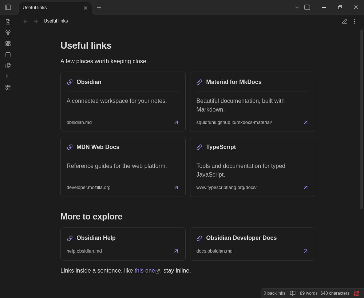Switch to editing mode with pencil icon
Image resolution: width=364 pixels, height=298 pixels.
coord(344,21)
